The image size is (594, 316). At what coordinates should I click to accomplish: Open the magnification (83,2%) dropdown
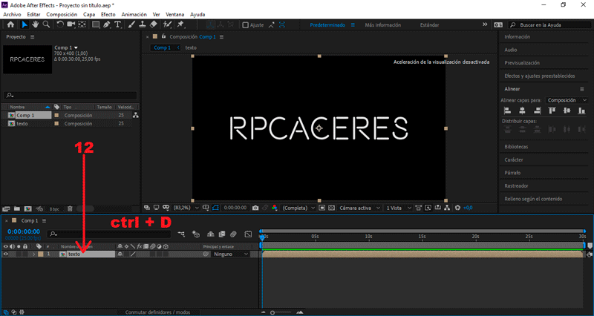point(186,208)
